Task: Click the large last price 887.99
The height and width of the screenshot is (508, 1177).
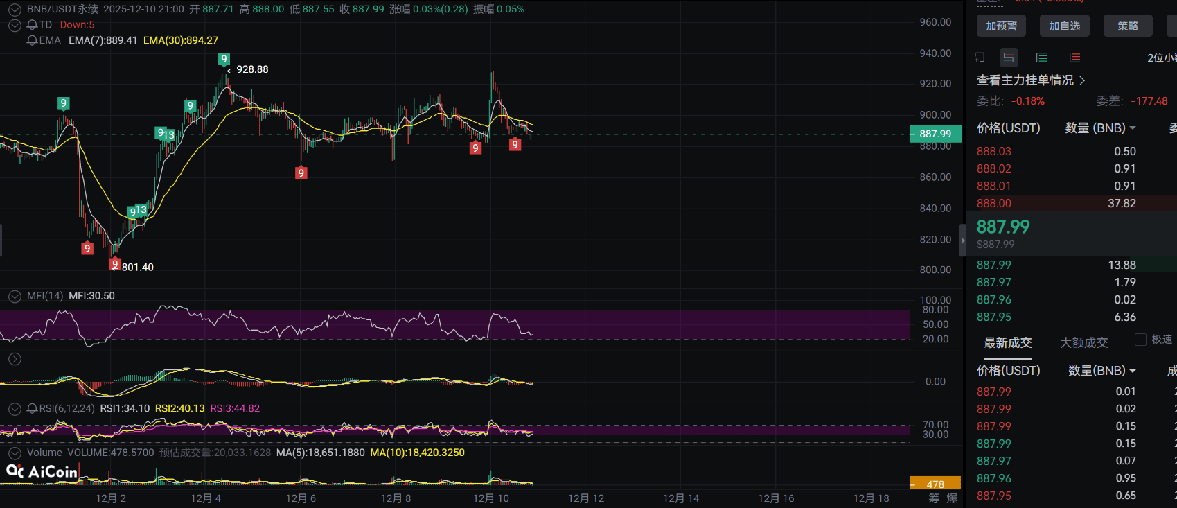Action: tap(1003, 227)
